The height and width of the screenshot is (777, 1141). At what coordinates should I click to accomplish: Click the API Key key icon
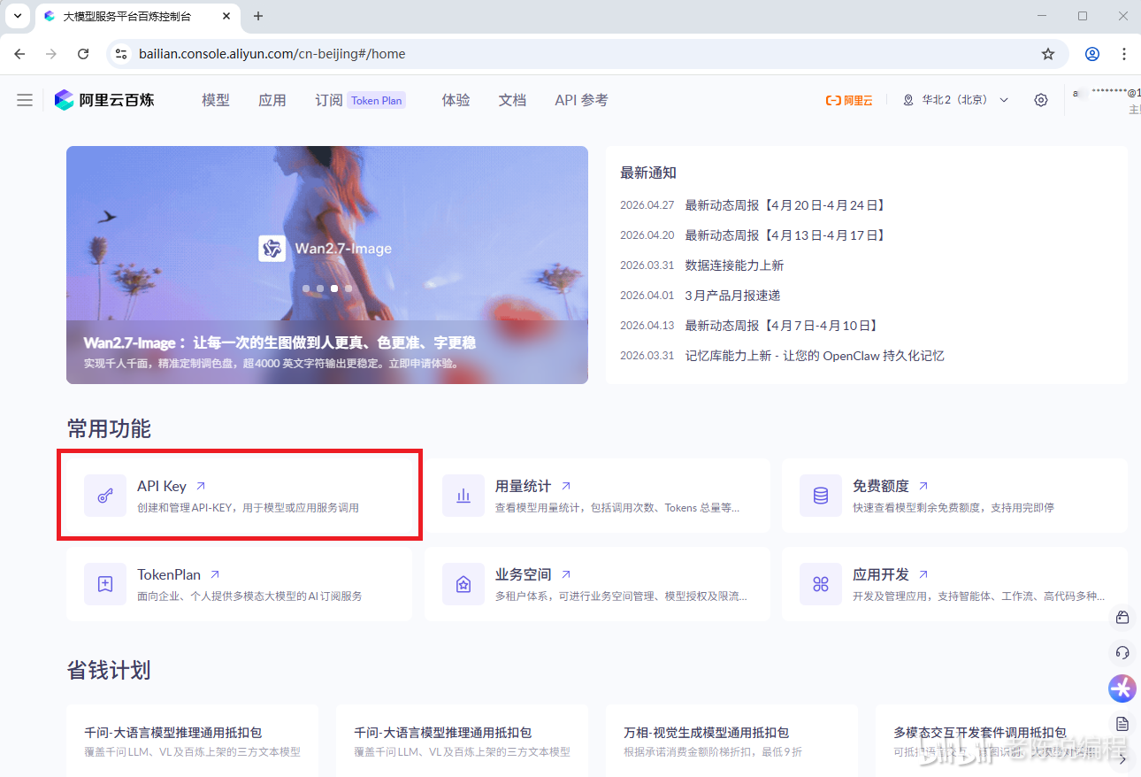tap(105, 496)
